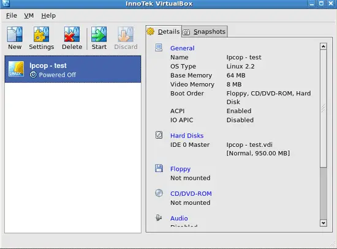
Task: Open the Hard Disks settings link
Action: click(187, 136)
